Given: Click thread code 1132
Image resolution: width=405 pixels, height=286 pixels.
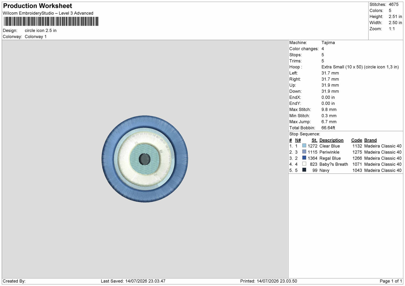Looking at the screenshot, I should [357, 146].
